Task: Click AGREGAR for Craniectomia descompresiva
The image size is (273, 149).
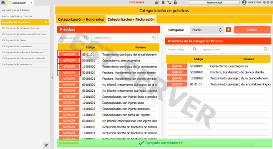Action: (x=69, y=61)
